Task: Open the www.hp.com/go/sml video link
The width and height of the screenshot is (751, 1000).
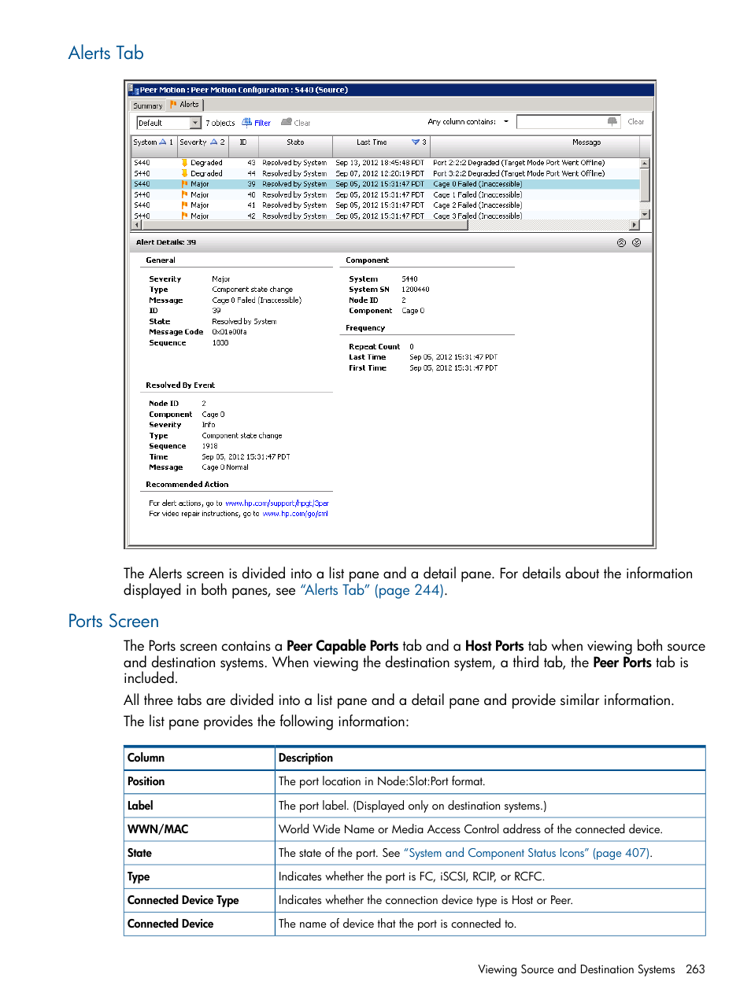Action: click(x=295, y=514)
